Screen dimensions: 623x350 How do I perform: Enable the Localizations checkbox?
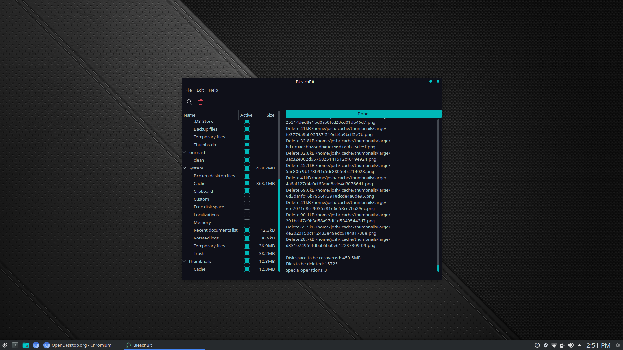[247, 215]
